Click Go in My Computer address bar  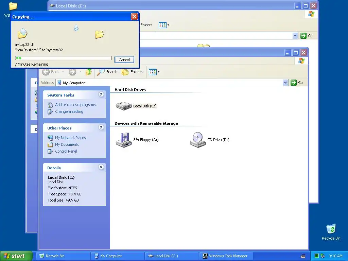click(x=297, y=83)
